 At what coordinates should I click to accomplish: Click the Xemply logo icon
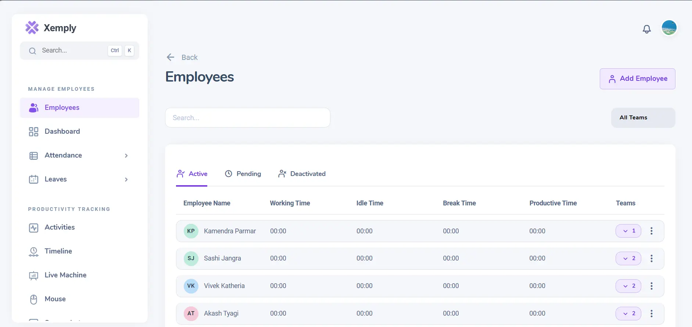point(32,28)
